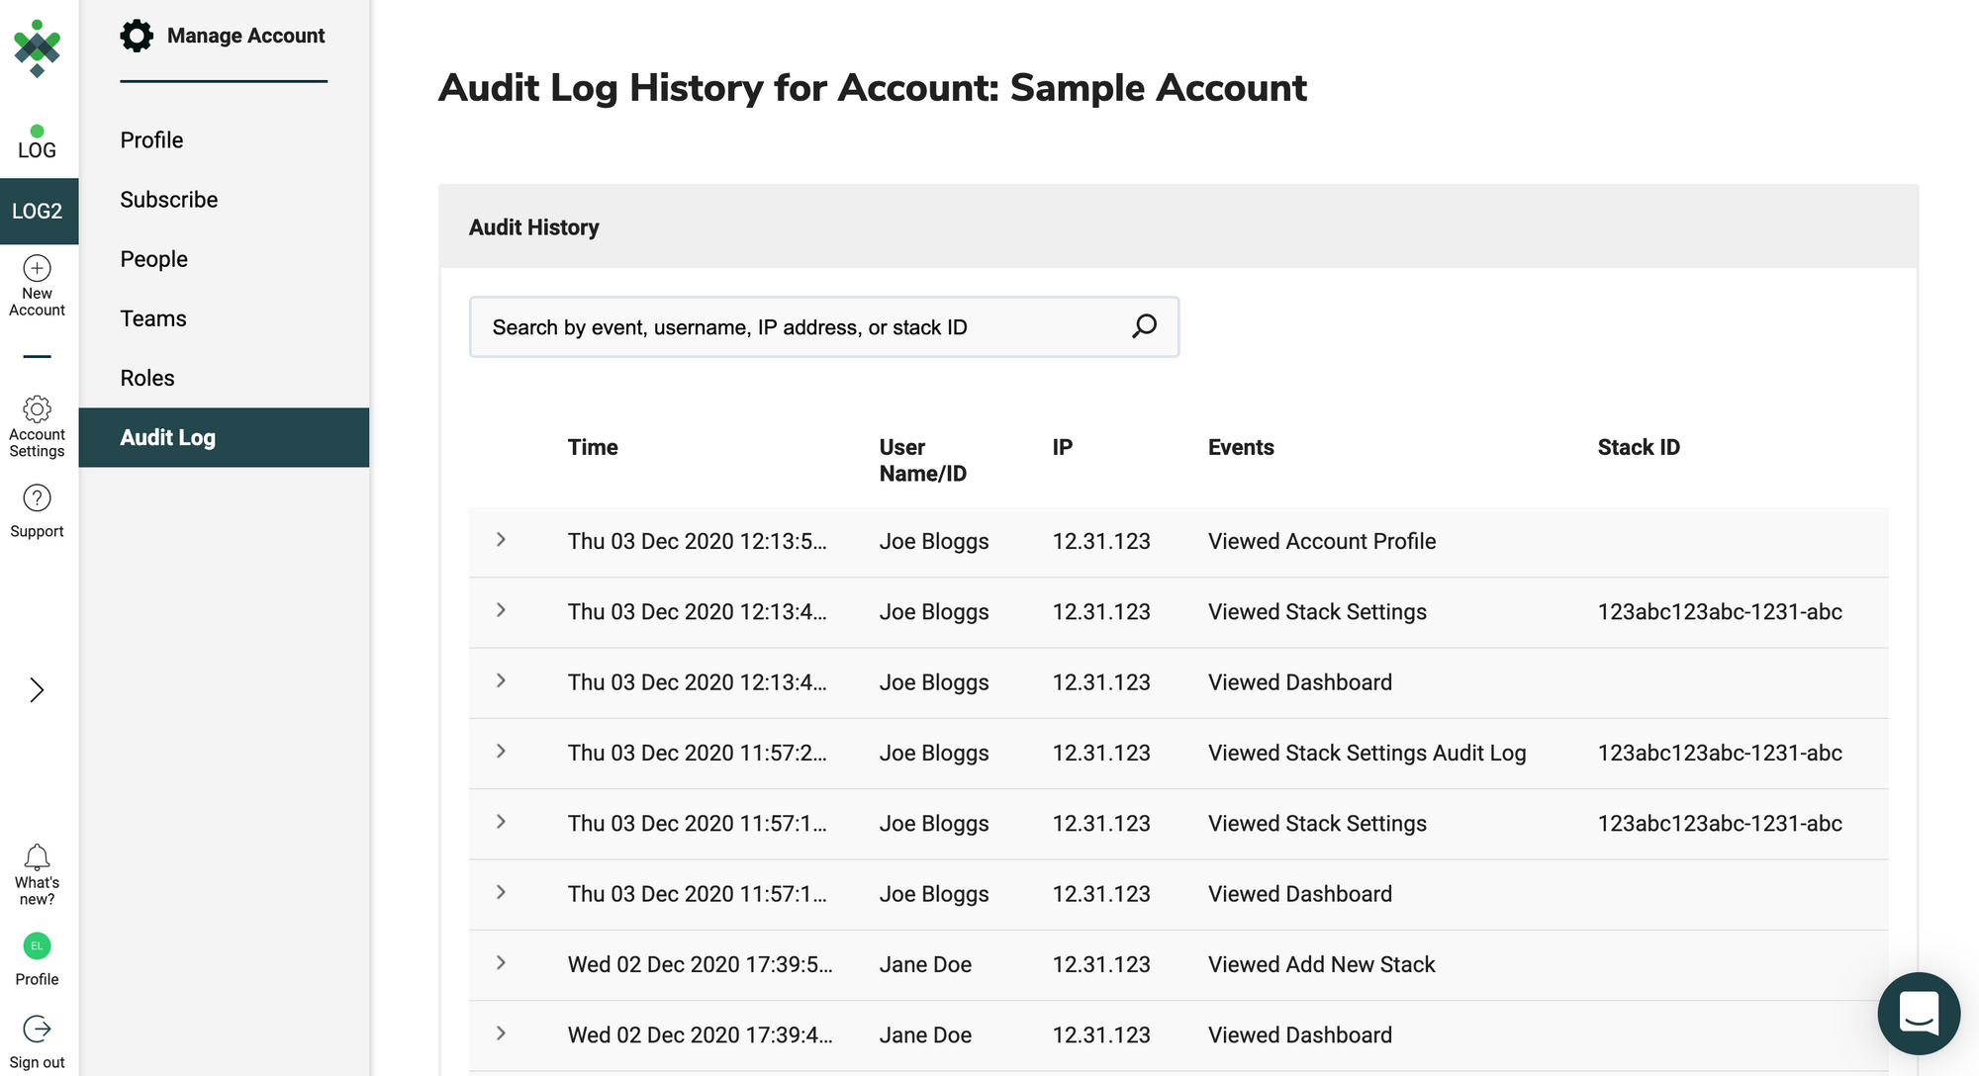Expand the Viewed Stack Settings Audit Log row
The height and width of the screenshot is (1076, 1979).
click(501, 752)
